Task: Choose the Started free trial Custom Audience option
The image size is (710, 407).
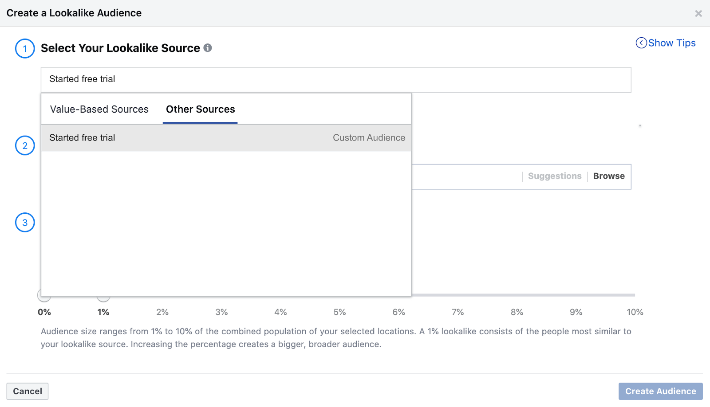Action: [x=226, y=138]
